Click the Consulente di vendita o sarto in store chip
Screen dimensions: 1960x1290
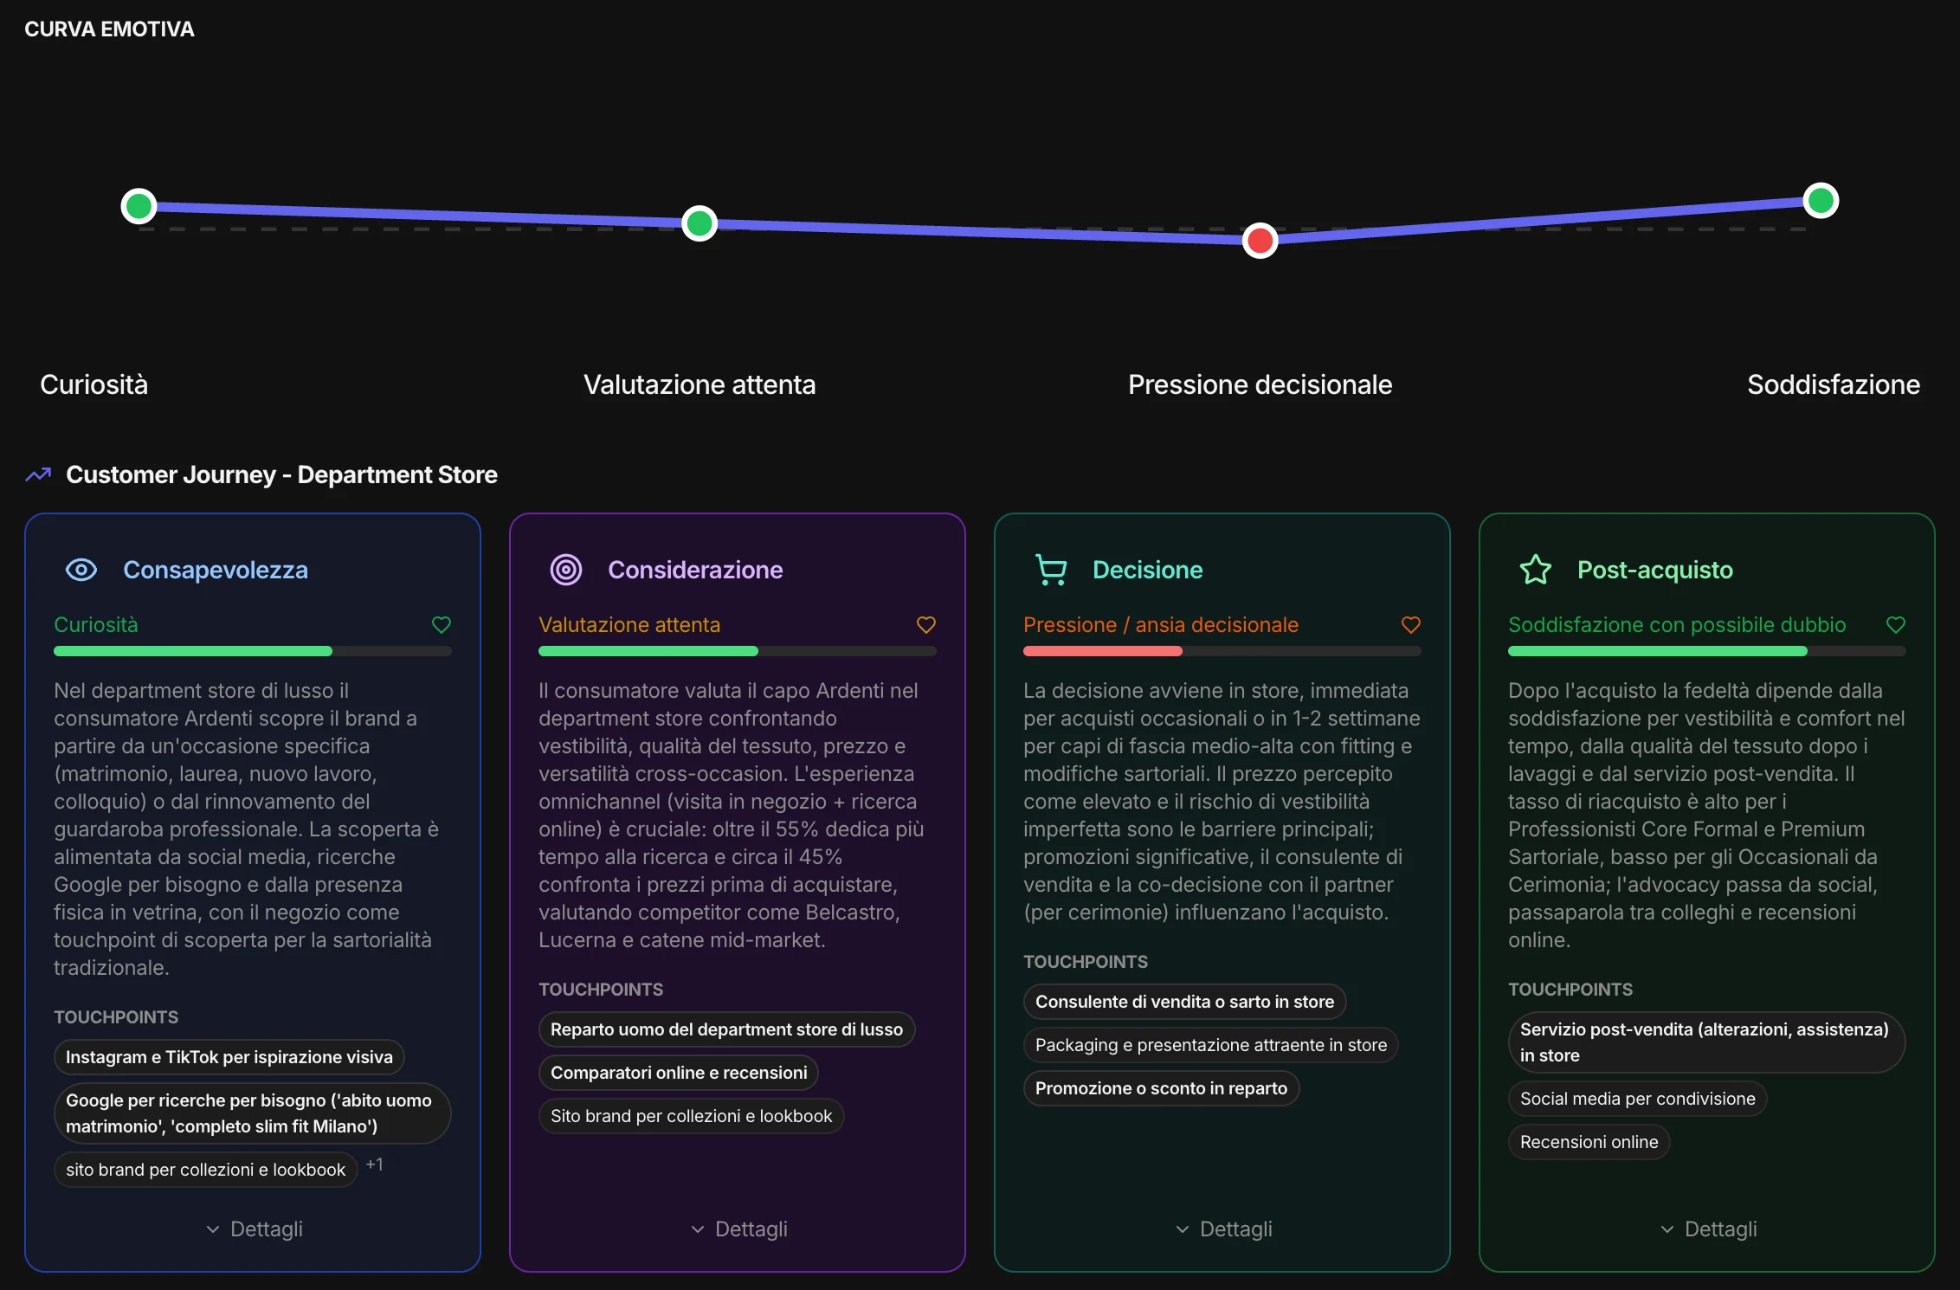click(x=1185, y=1002)
